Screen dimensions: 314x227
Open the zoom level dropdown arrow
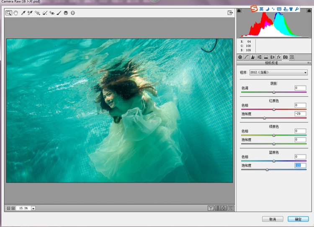click(x=33, y=208)
